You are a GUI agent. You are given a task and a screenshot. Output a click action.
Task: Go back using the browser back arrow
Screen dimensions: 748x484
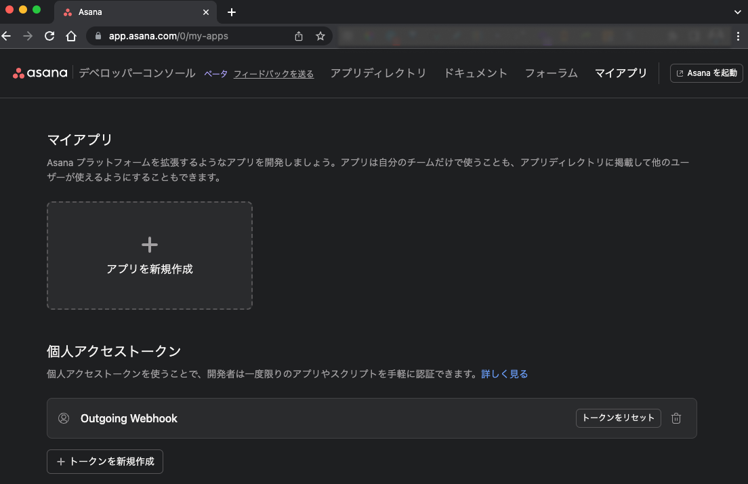(x=6, y=36)
